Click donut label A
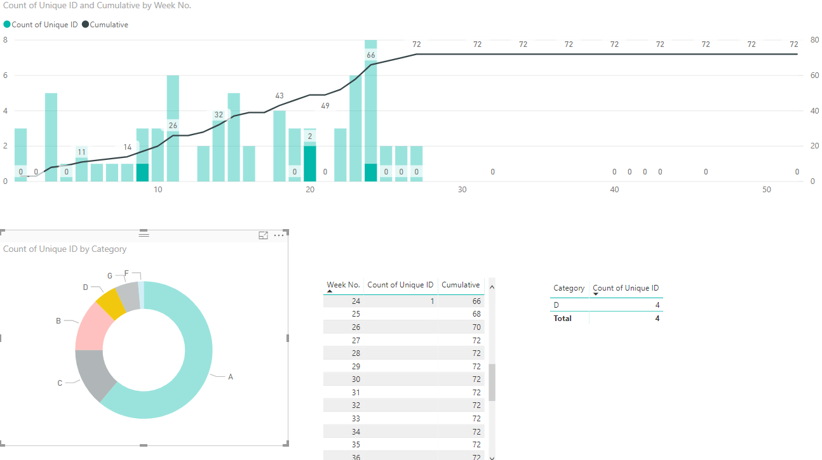The height and width of the screenshot is (460, 822). (x=231, y=377)
